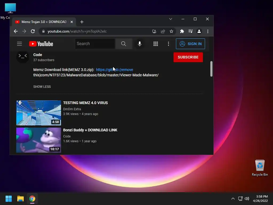Search with voice microphone icon
The height and width of the screenshot is (205, 273).
(140, 44)
